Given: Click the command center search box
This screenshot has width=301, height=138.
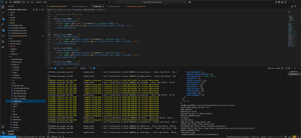Looking at the screenshot, I should pyautogui.click(x=151, y=2).
